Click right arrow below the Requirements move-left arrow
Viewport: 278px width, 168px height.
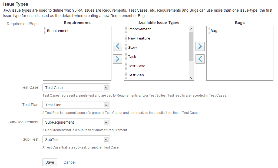[x=117, y=59]
